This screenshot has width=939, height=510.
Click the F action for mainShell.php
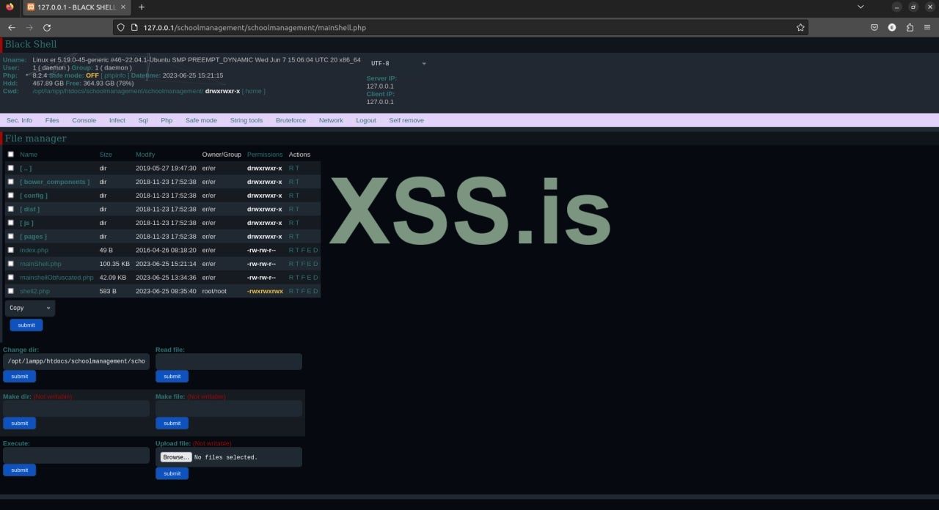click(x=304, y=264)
